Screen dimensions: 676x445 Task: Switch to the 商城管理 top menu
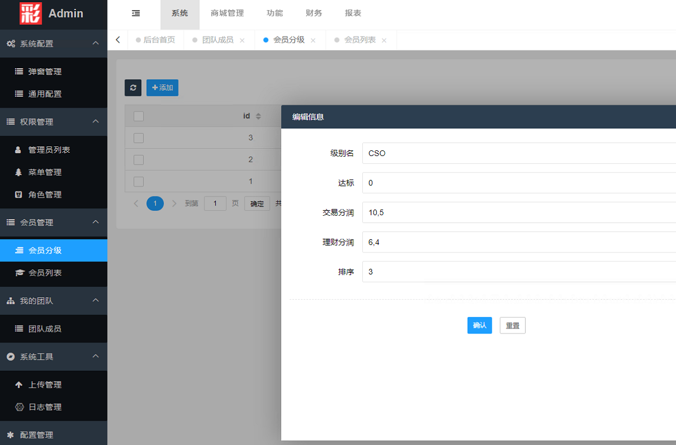[227, 14]
